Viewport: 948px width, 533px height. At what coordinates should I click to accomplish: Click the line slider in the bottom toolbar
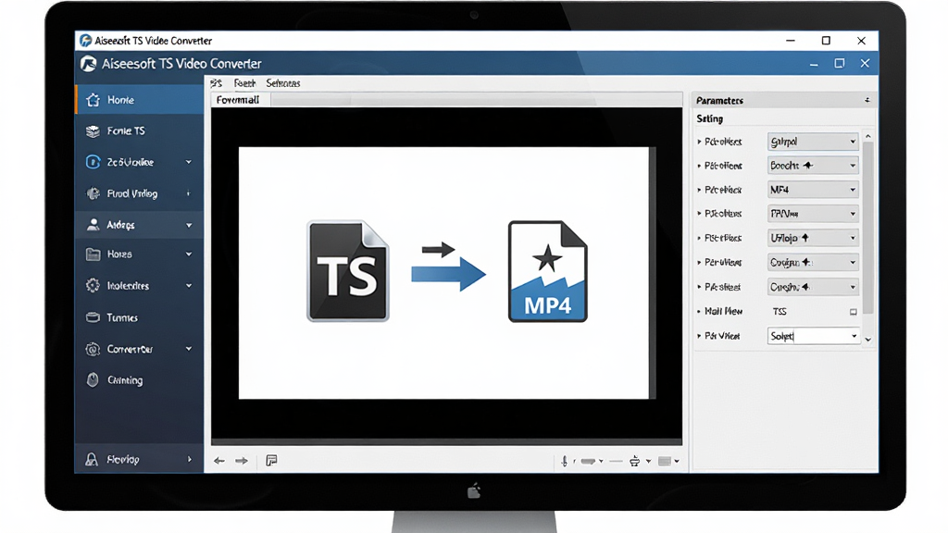[x=616, y=462]
